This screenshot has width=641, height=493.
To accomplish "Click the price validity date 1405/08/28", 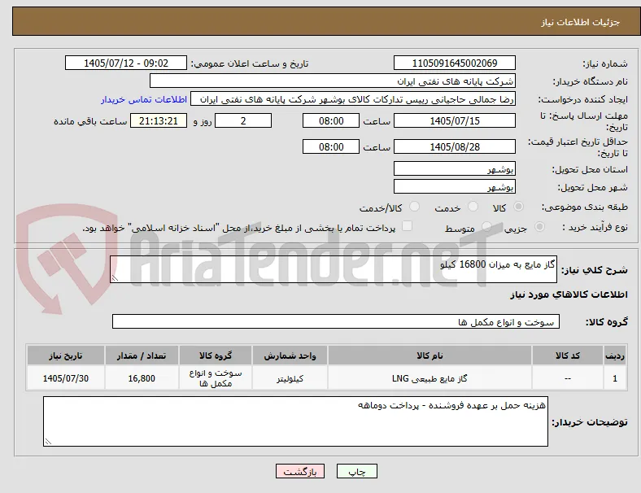I will tap(454, 146).
